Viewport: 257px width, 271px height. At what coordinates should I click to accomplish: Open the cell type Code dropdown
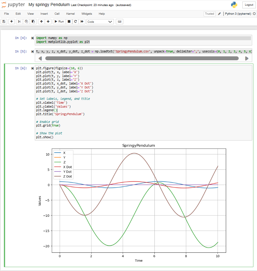pos(100,22)
